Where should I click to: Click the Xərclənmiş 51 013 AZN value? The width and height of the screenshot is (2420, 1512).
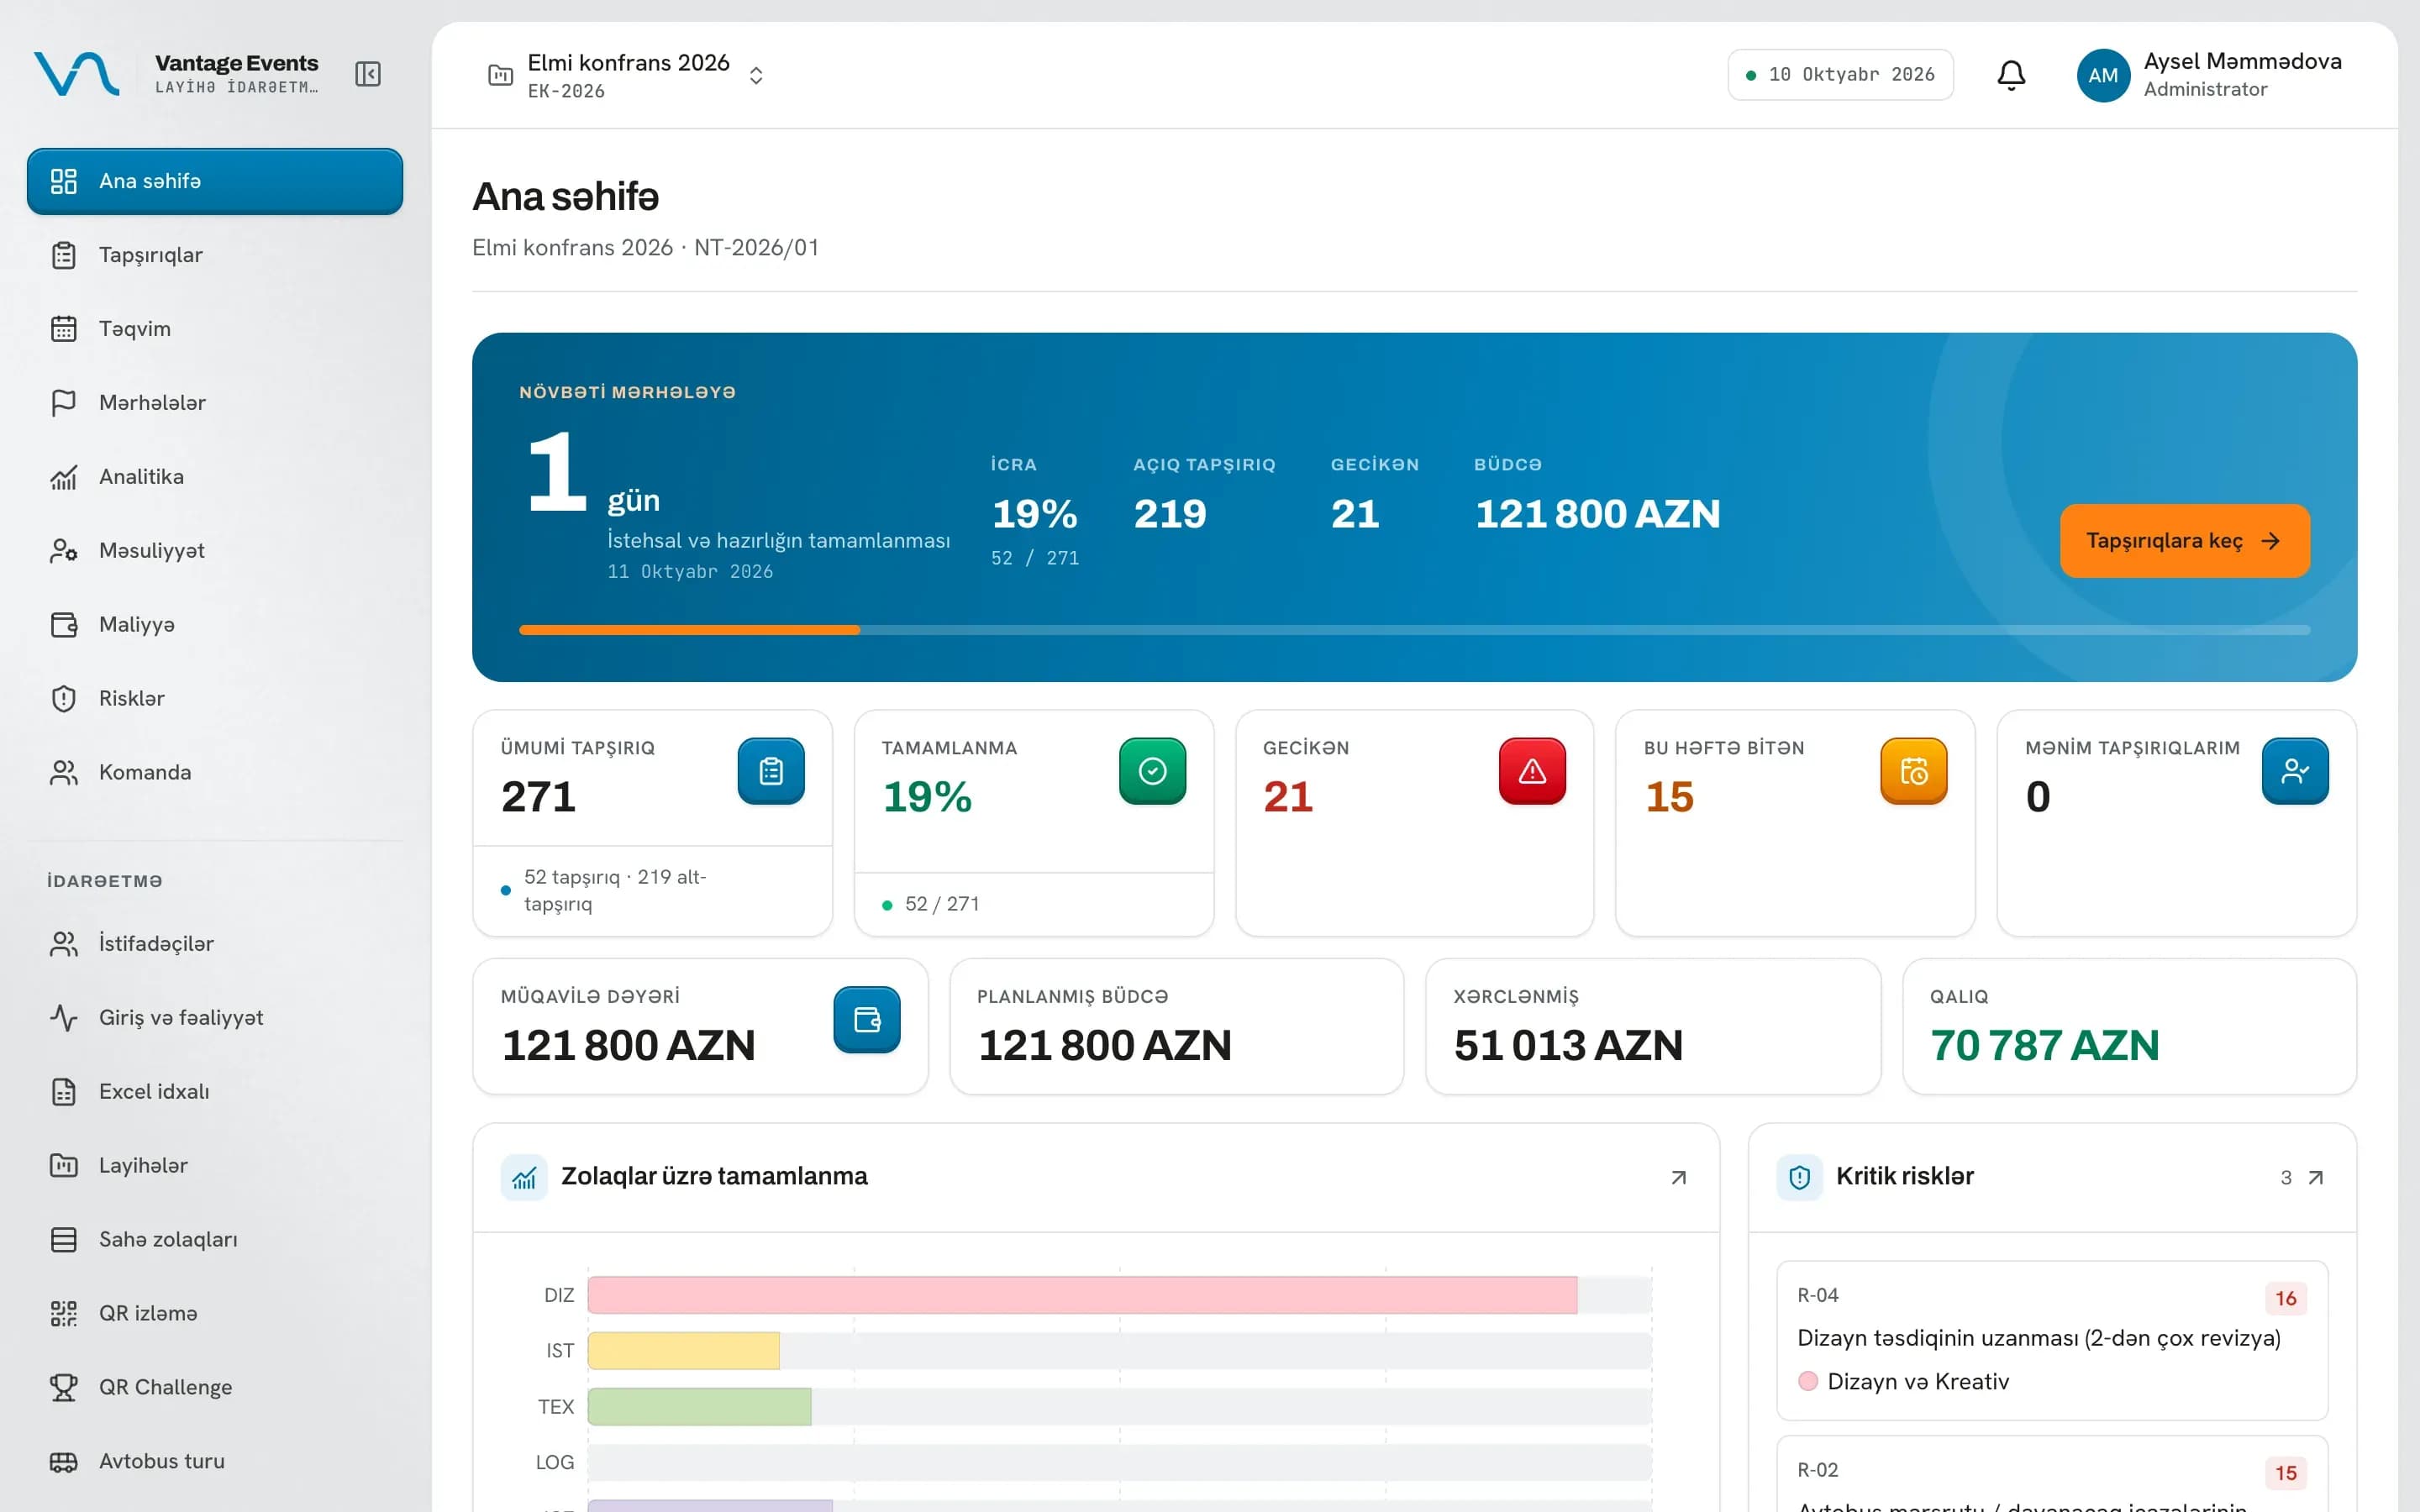pyautogui.click(x=1568, y=1046)
